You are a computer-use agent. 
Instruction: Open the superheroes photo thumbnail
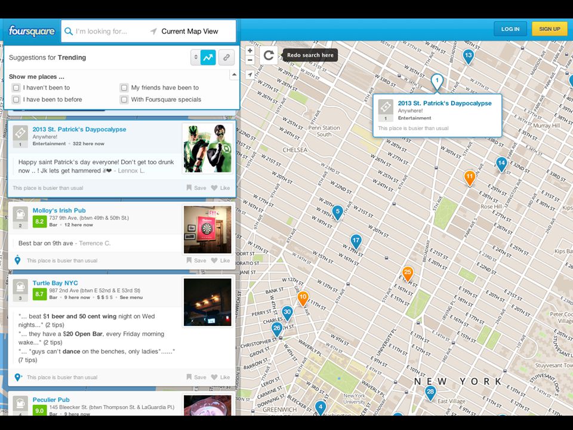coord(207,149)
